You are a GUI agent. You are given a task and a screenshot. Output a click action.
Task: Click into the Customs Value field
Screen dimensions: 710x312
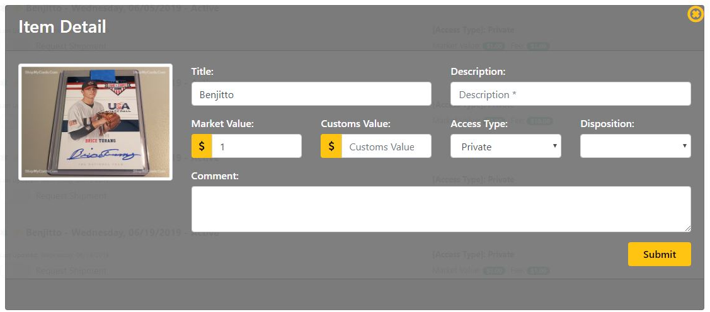click(x=386, y=146)
